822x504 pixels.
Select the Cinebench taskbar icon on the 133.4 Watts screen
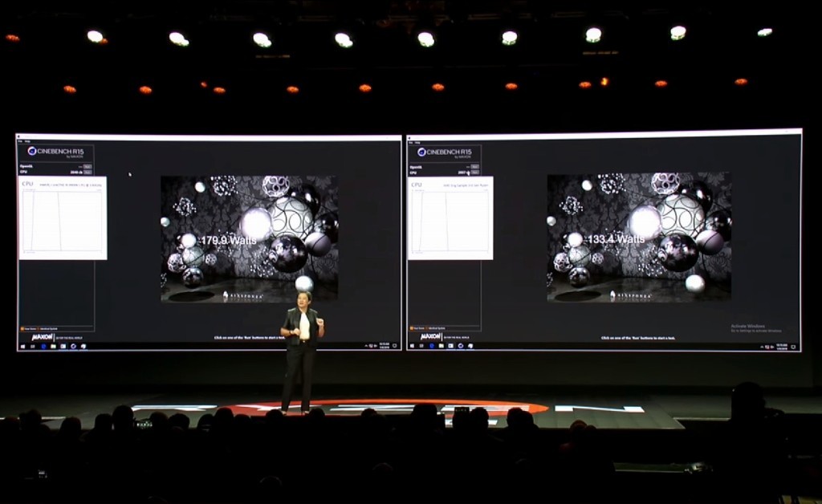pyautogui.click(x=460, y=347)
